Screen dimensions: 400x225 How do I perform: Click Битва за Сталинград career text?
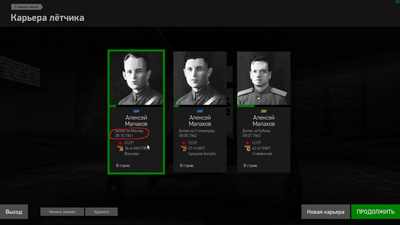tap(197, 131)
